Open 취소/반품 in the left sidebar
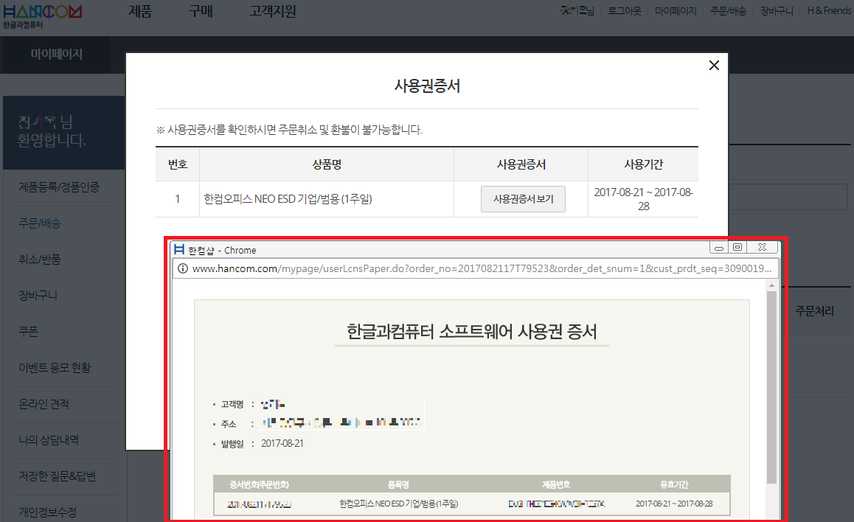854x522 pixels. coord(40,260)
